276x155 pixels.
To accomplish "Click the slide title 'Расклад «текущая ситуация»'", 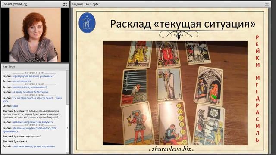I will [182, 24].
